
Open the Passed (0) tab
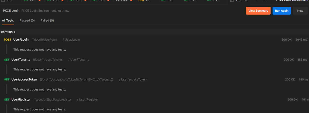tap(27, 20)
